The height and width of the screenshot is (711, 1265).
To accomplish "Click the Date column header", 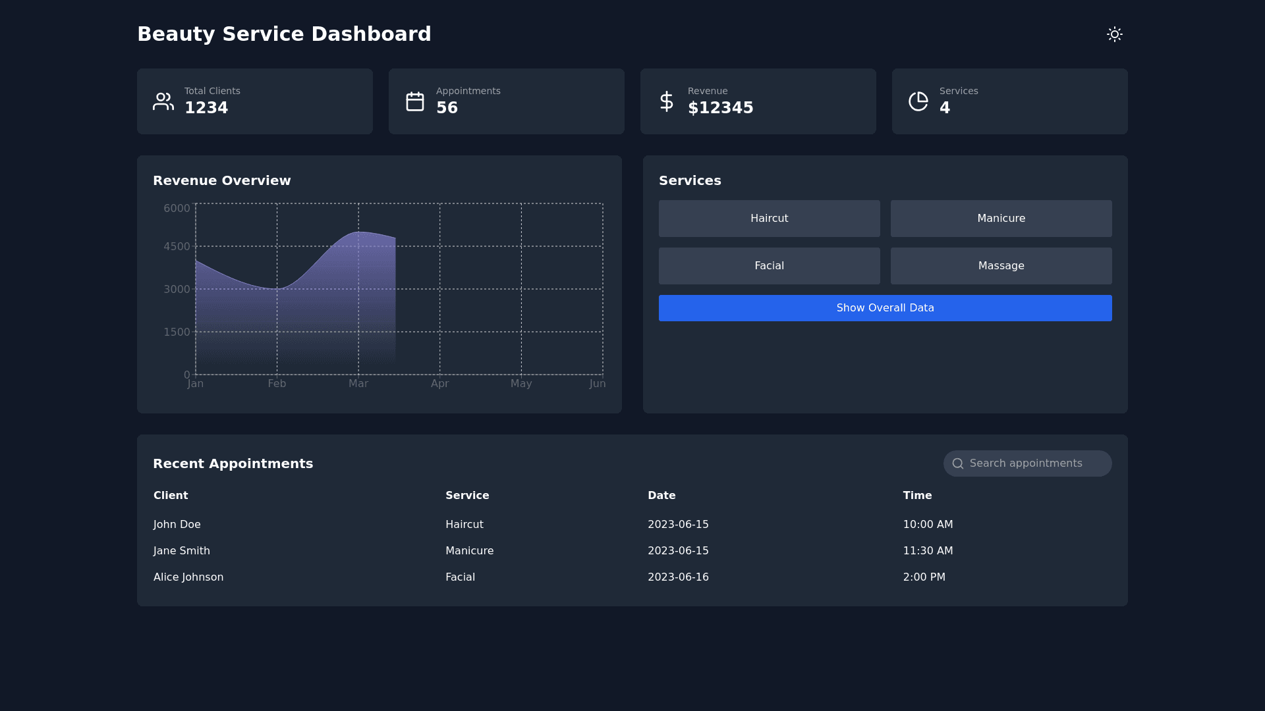I will (661, 496).
